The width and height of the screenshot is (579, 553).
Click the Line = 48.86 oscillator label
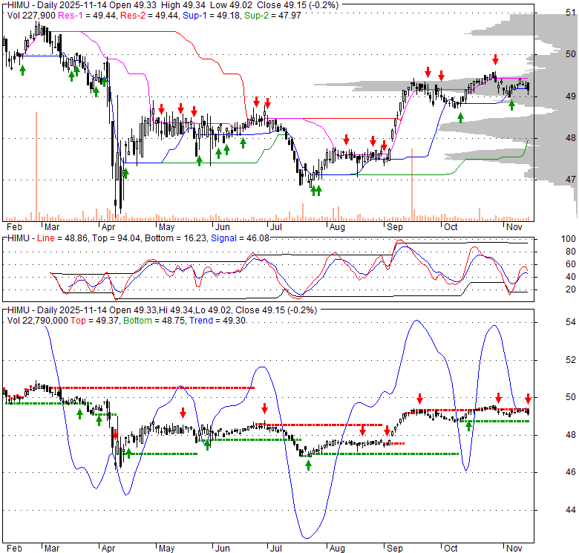click(62, 238)
